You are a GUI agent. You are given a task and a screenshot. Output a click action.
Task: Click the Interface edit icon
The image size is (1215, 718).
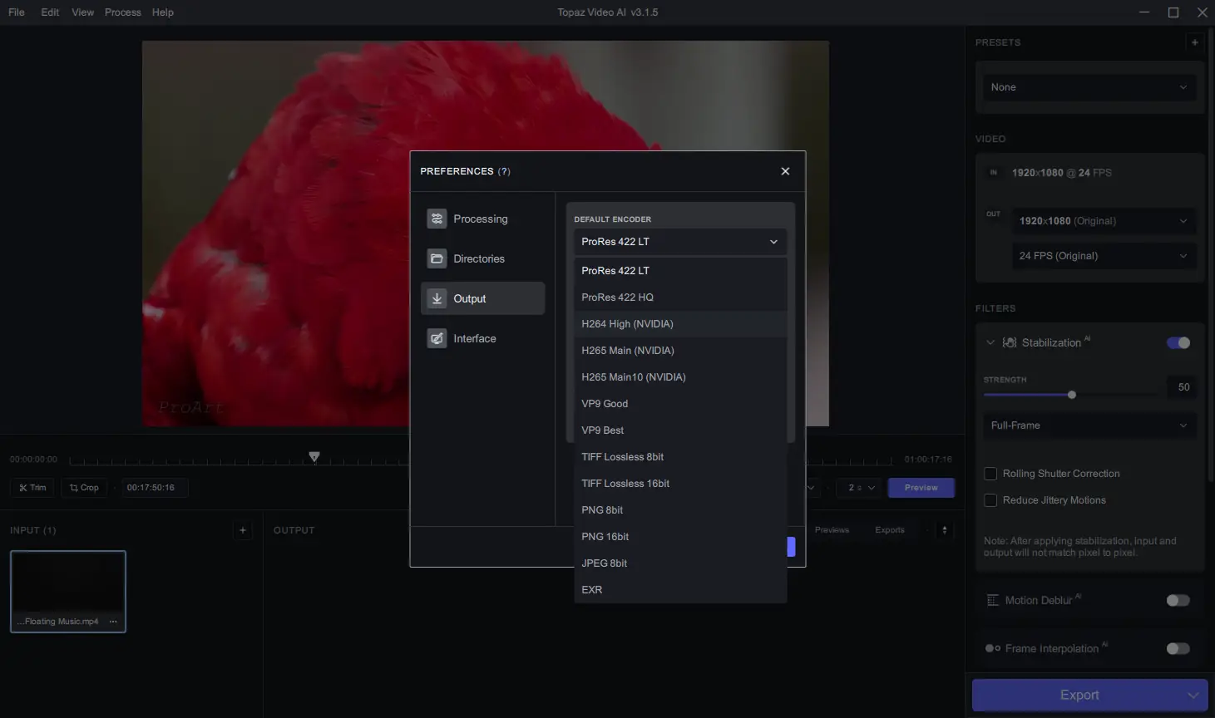pos(437,338)
